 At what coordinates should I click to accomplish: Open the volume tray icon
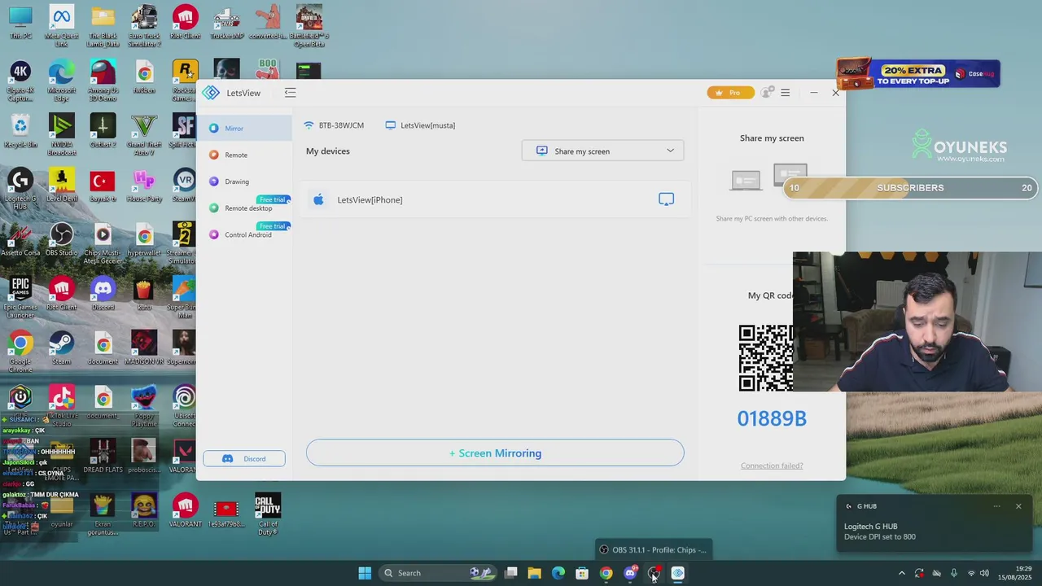(x=985, y=573)
